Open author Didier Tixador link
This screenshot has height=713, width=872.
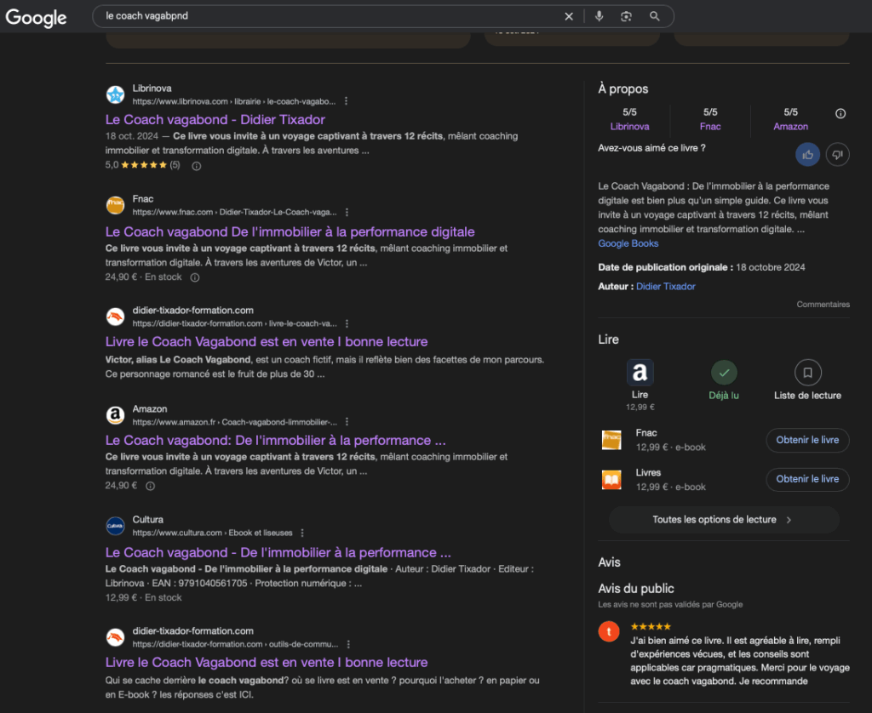coord(666,286)
